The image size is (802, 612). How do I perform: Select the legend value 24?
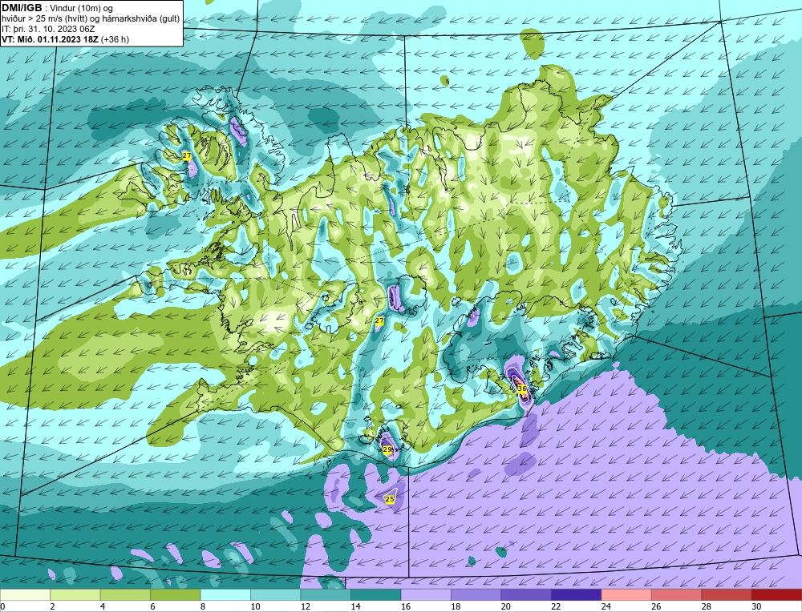coord(606,606)
